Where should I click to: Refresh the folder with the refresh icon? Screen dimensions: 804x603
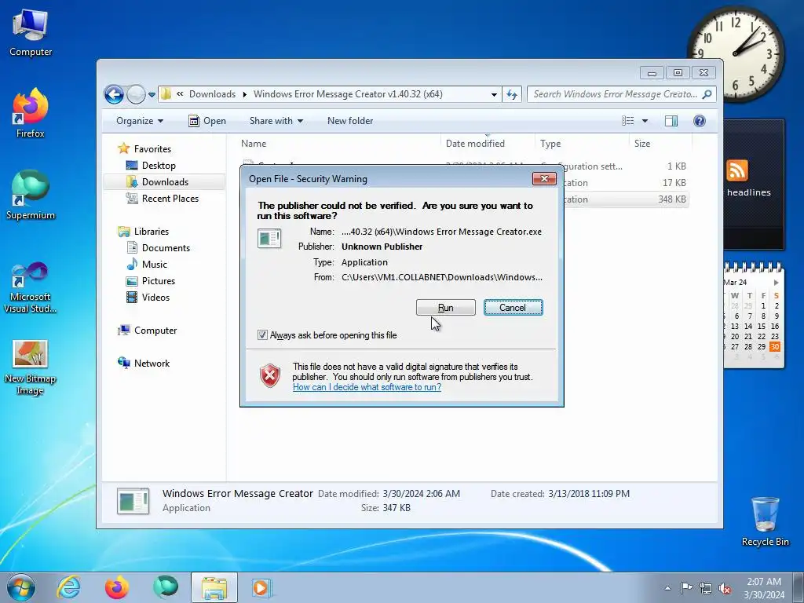tap(512, 94)
